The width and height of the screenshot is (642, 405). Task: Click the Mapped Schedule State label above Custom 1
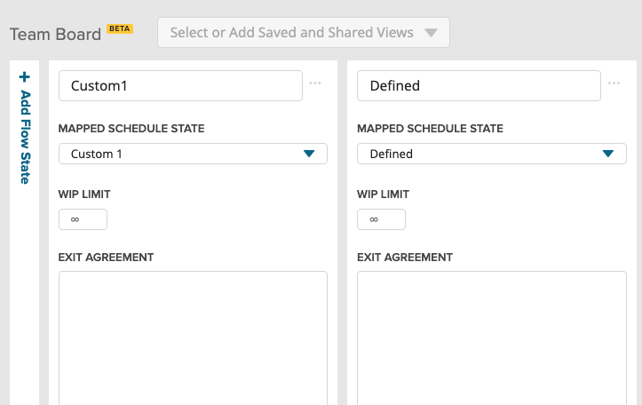[x=131, y=129]
